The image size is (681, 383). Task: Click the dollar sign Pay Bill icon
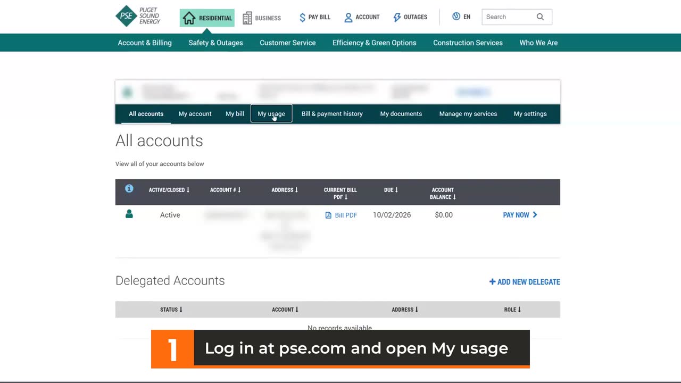pyautogui.click(x=303, y=18)
